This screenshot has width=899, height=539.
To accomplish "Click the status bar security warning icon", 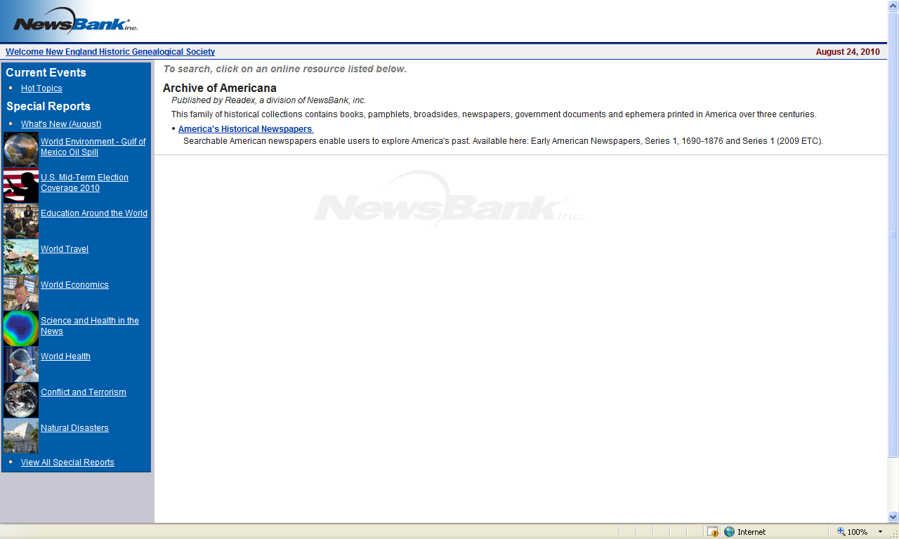I will click(713, 532).
